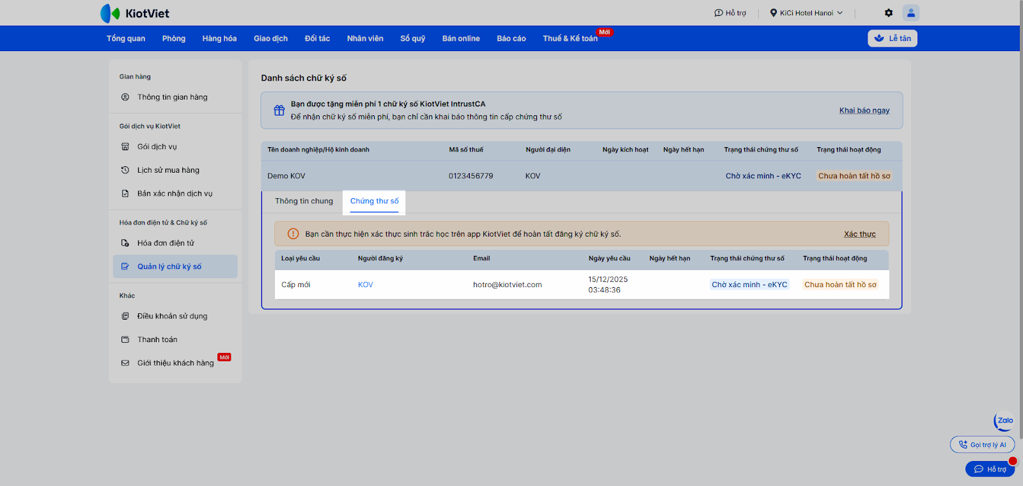Screen dimensions: 1023x486
Task: Open the Báo cáo menu
Action: pyautogui.click(x=511, y=38)
